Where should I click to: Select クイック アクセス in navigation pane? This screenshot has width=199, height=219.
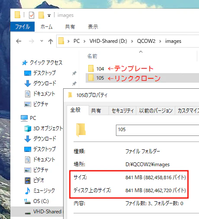point(46,63)
